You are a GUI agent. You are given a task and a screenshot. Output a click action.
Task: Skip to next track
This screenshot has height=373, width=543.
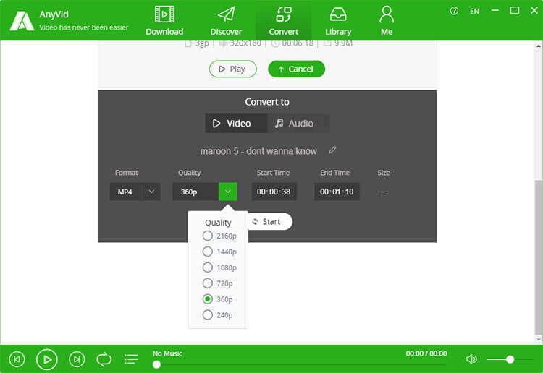tap(77, 359)
